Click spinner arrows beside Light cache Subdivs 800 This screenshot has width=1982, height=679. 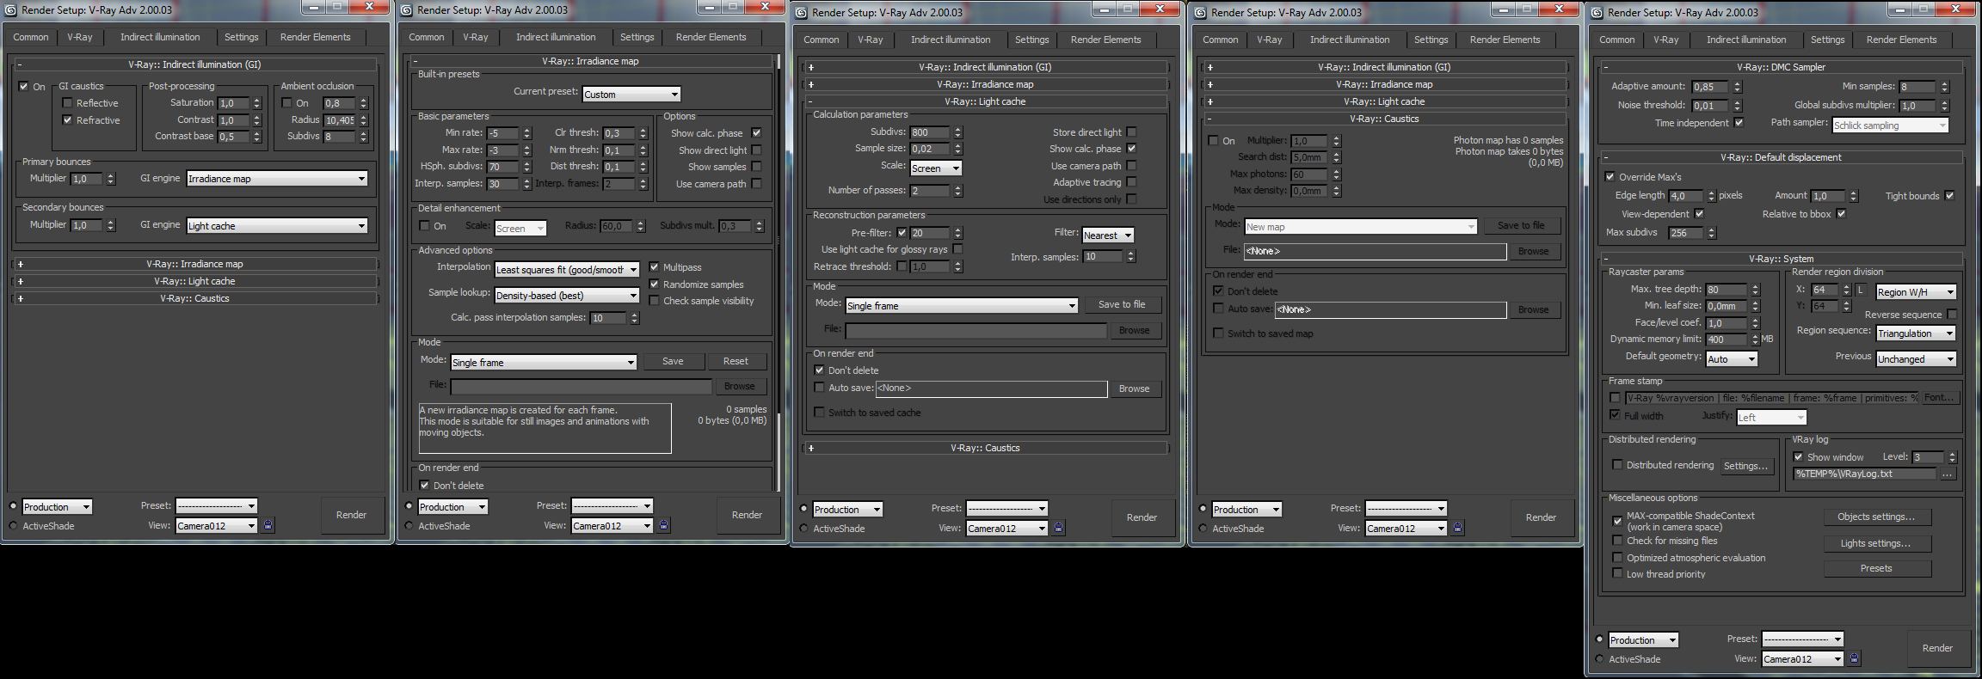click(x=957, y=132)
